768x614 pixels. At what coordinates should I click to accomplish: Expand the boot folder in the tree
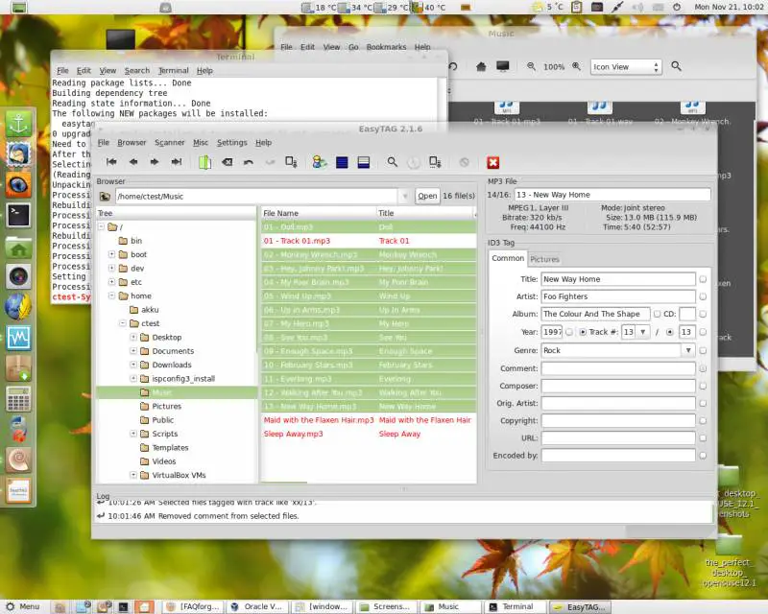click(x=111, y=254)
